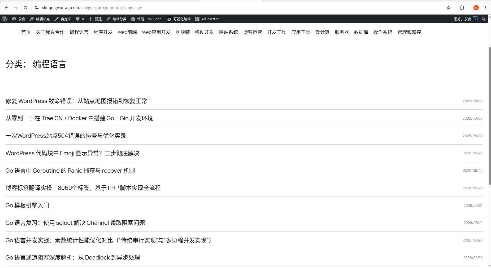Click 编辑分类 in the admin bar
This screenshot has width=491, height=268.
(x=116, y=19)
